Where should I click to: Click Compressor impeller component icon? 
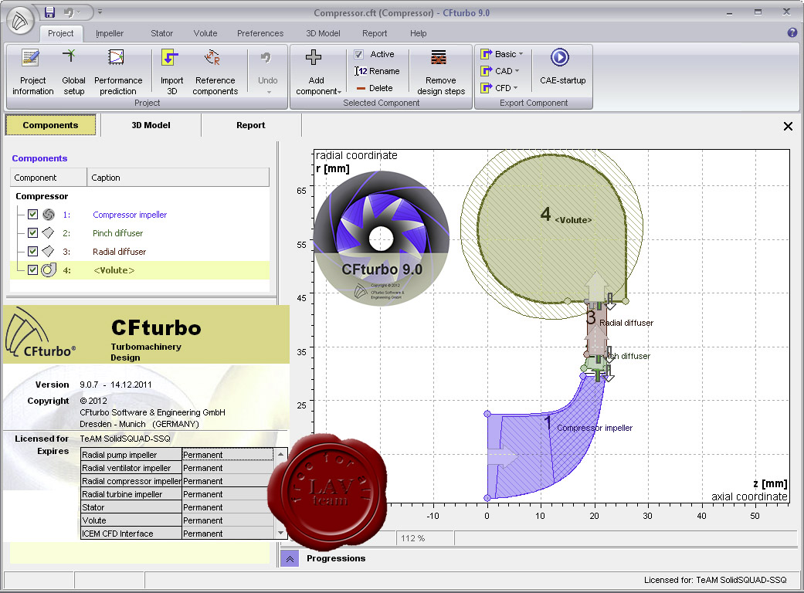point(49,215)
